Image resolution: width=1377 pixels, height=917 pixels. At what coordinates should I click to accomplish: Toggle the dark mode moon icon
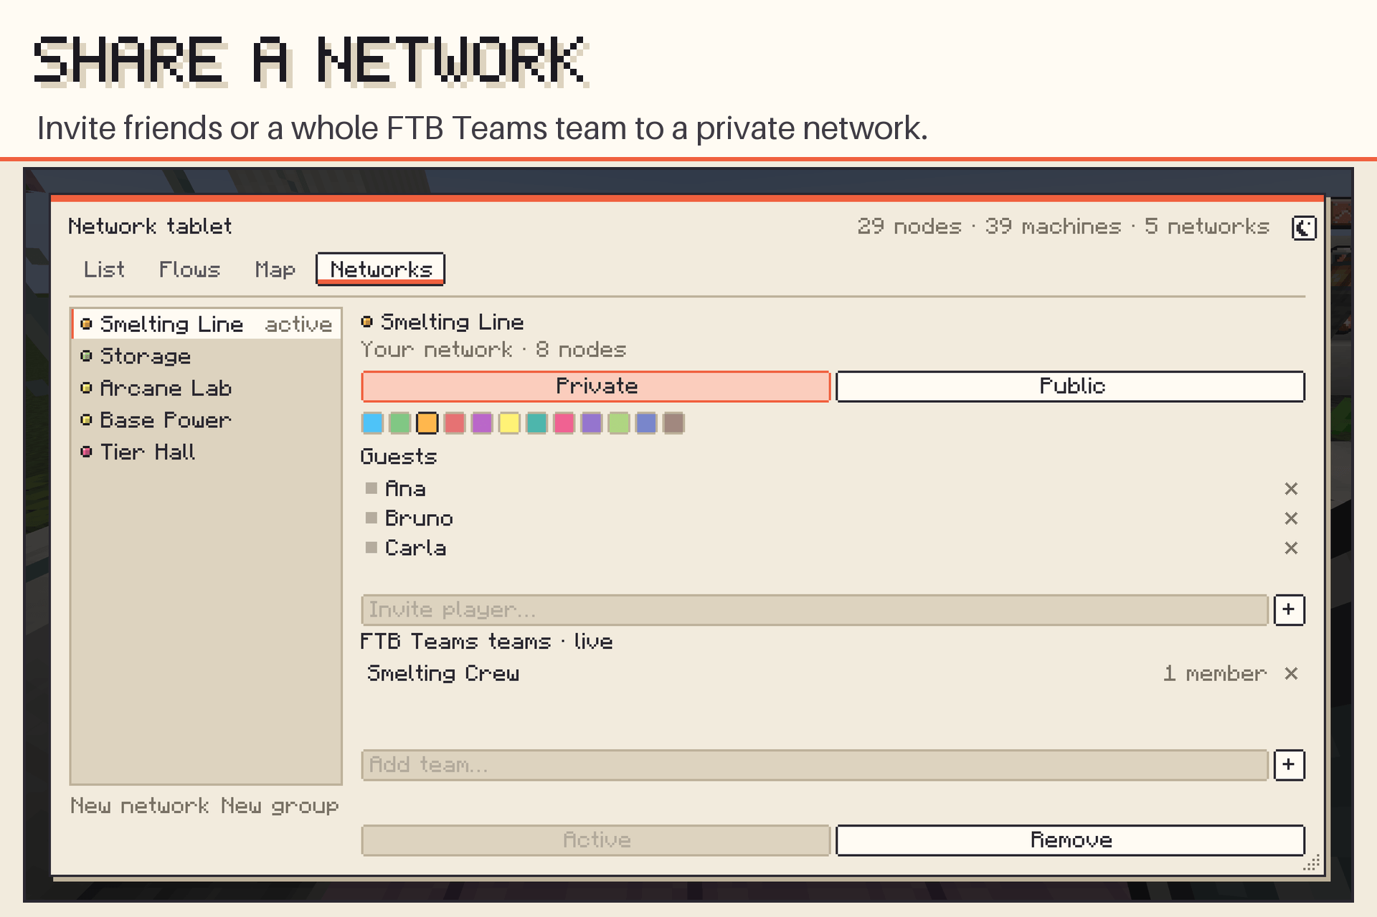(1304, 228)
